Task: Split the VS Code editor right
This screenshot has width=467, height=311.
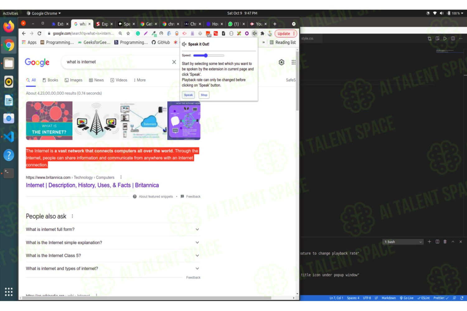Action: tap(453, 39)
